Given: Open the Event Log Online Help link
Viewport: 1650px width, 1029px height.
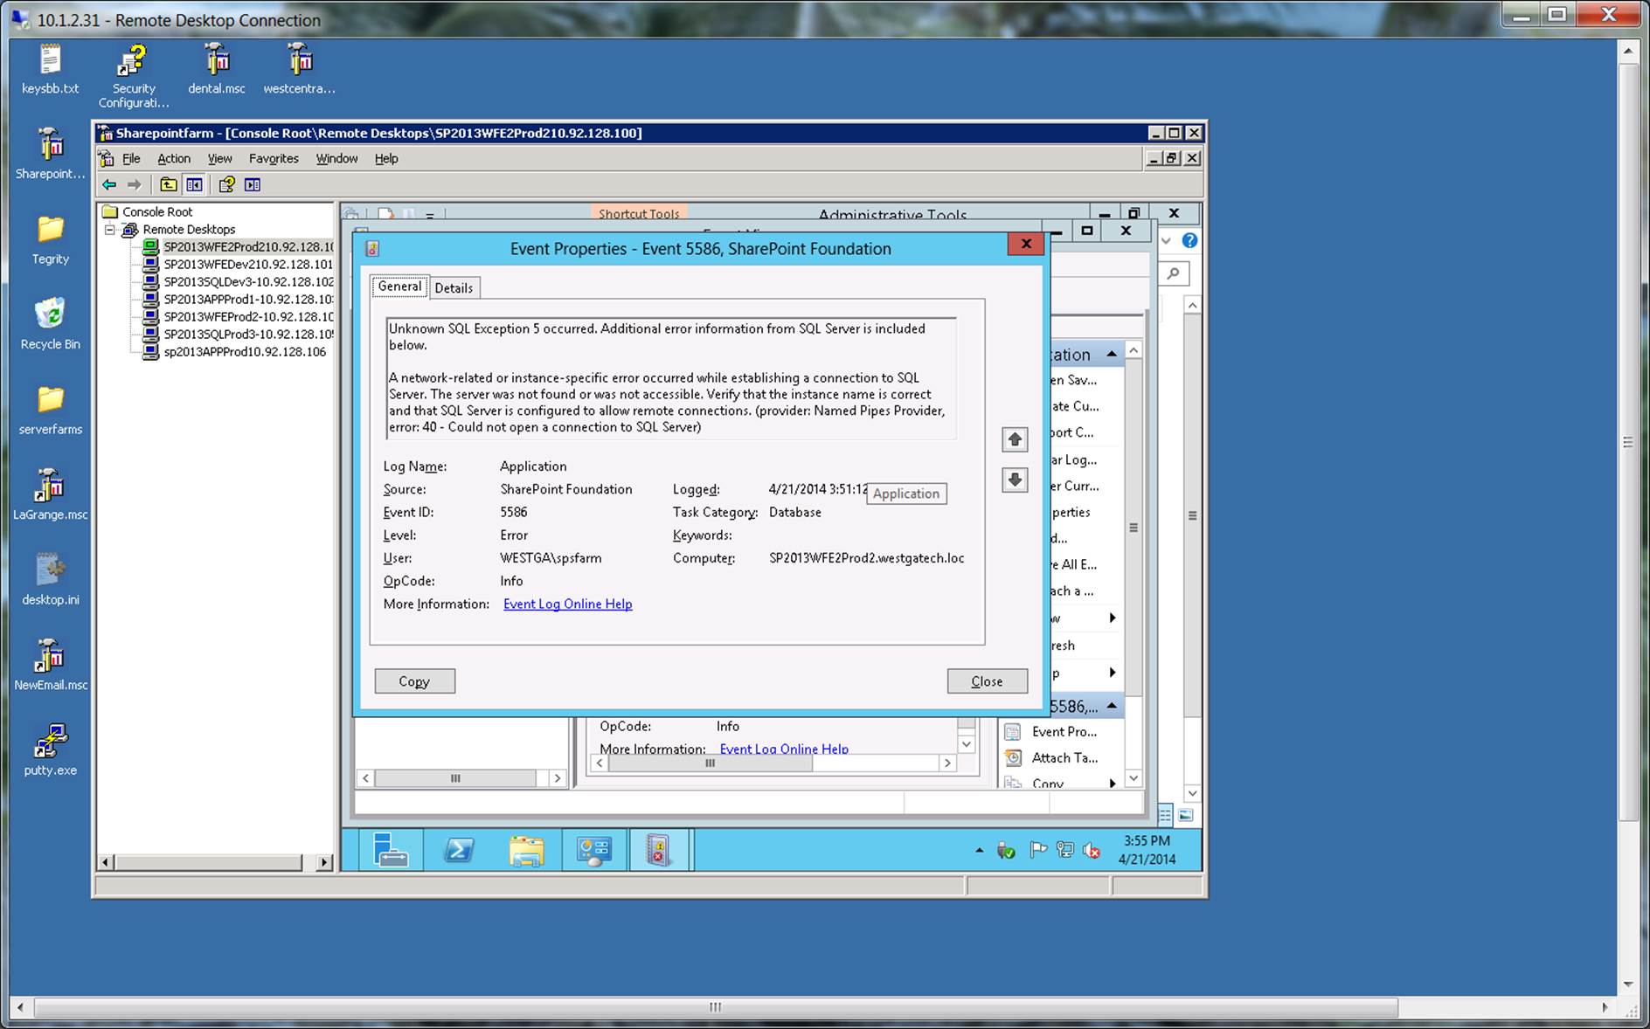Looking at the screenshot, I should click(x=567, y=604).
